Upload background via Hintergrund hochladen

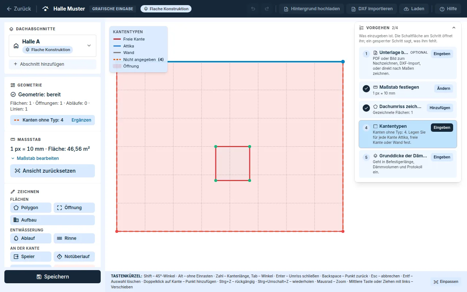tap(312, 9)
